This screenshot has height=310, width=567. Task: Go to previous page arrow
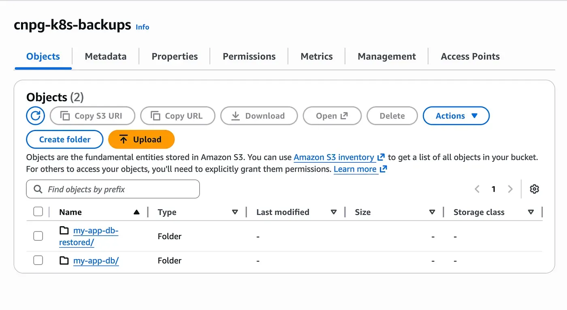click(x=477, y=189)
